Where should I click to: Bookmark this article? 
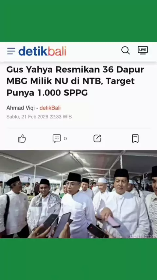click(135, 139)
